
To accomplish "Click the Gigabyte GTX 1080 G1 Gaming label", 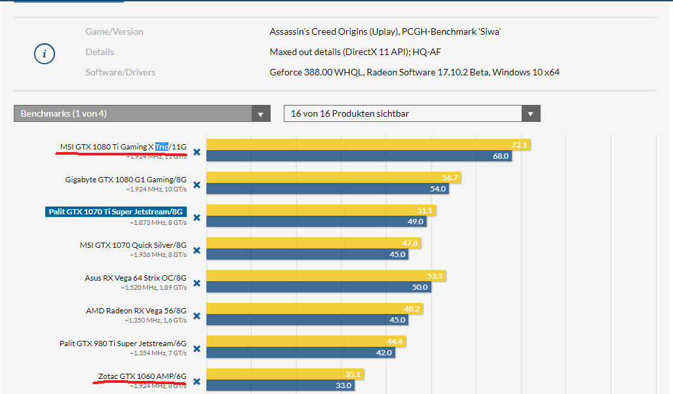I will click(126, 180).
